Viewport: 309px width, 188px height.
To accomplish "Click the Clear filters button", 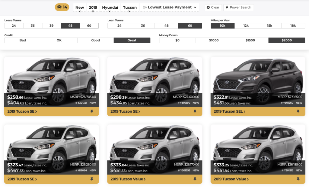I will tap(213, 8).
